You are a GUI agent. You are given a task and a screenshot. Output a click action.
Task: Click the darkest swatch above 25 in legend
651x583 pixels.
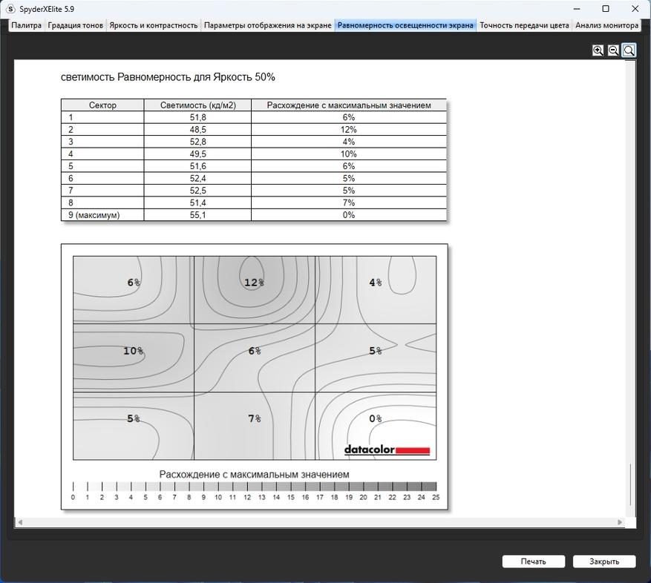tap(429, 487)
